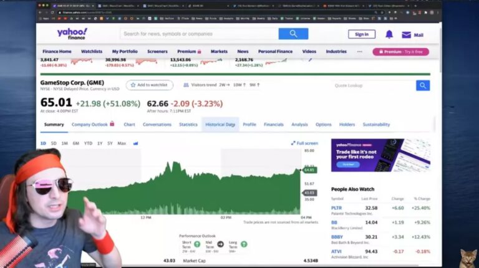The height and width of the screenshot is (268, 479).
Task: Expand the chart to Full screen
Action: (x=304, y=143)
